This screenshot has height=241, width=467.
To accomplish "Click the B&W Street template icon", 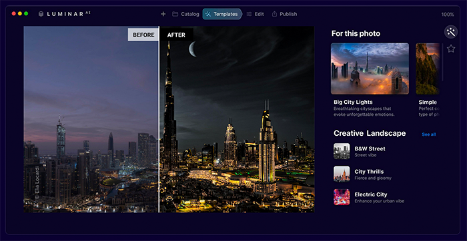I will pos(342,151).
